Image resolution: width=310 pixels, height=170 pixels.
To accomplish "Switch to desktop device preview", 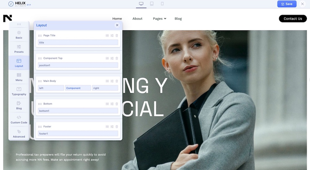I will tap(141, 4).
